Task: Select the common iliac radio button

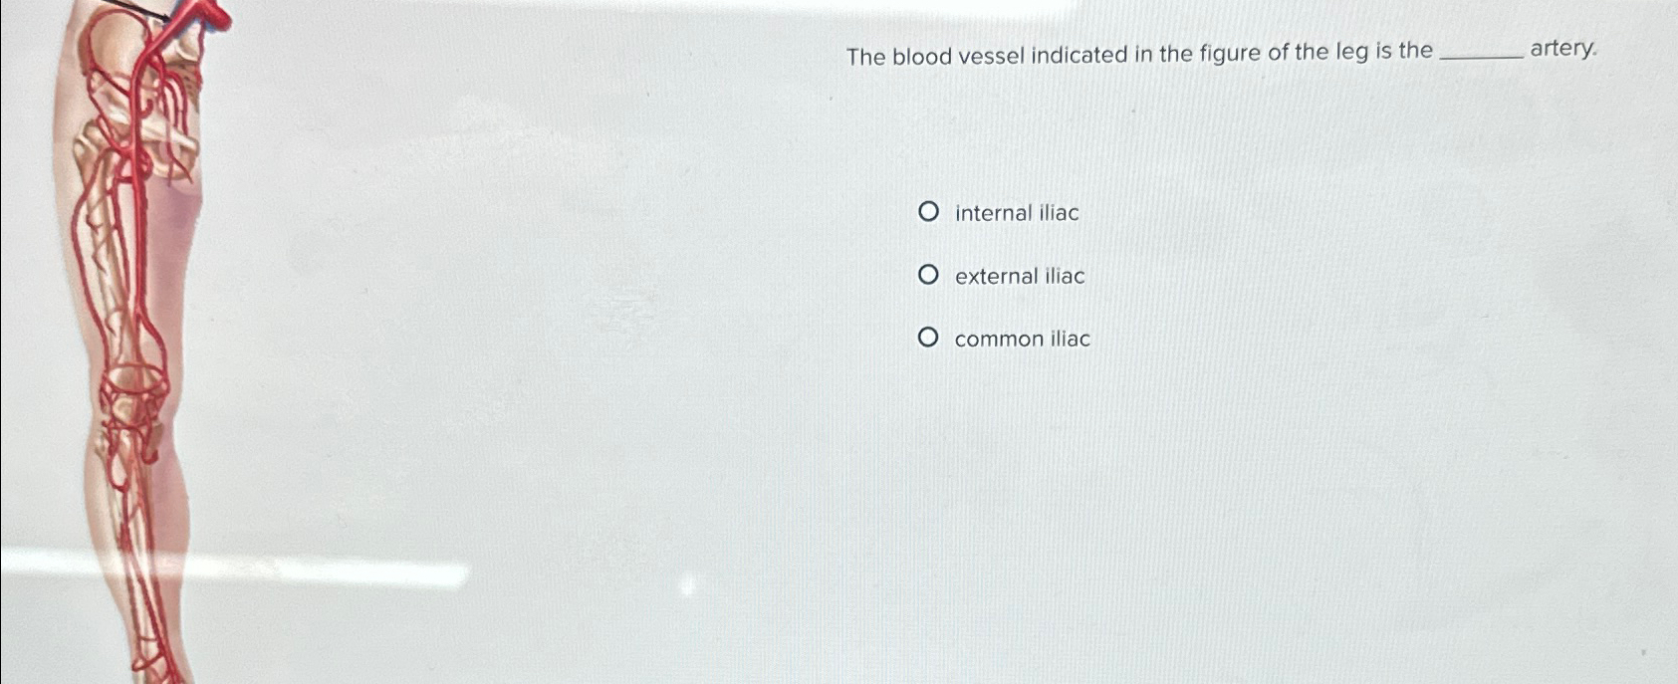Action: pos(930,337)
